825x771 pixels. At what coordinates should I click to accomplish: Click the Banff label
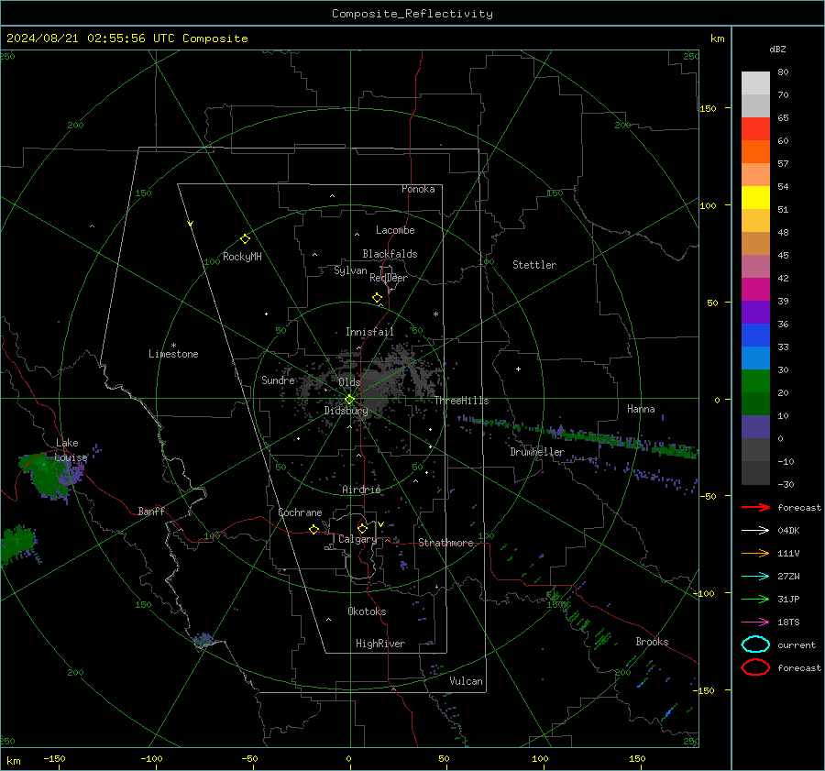[151, 511]
